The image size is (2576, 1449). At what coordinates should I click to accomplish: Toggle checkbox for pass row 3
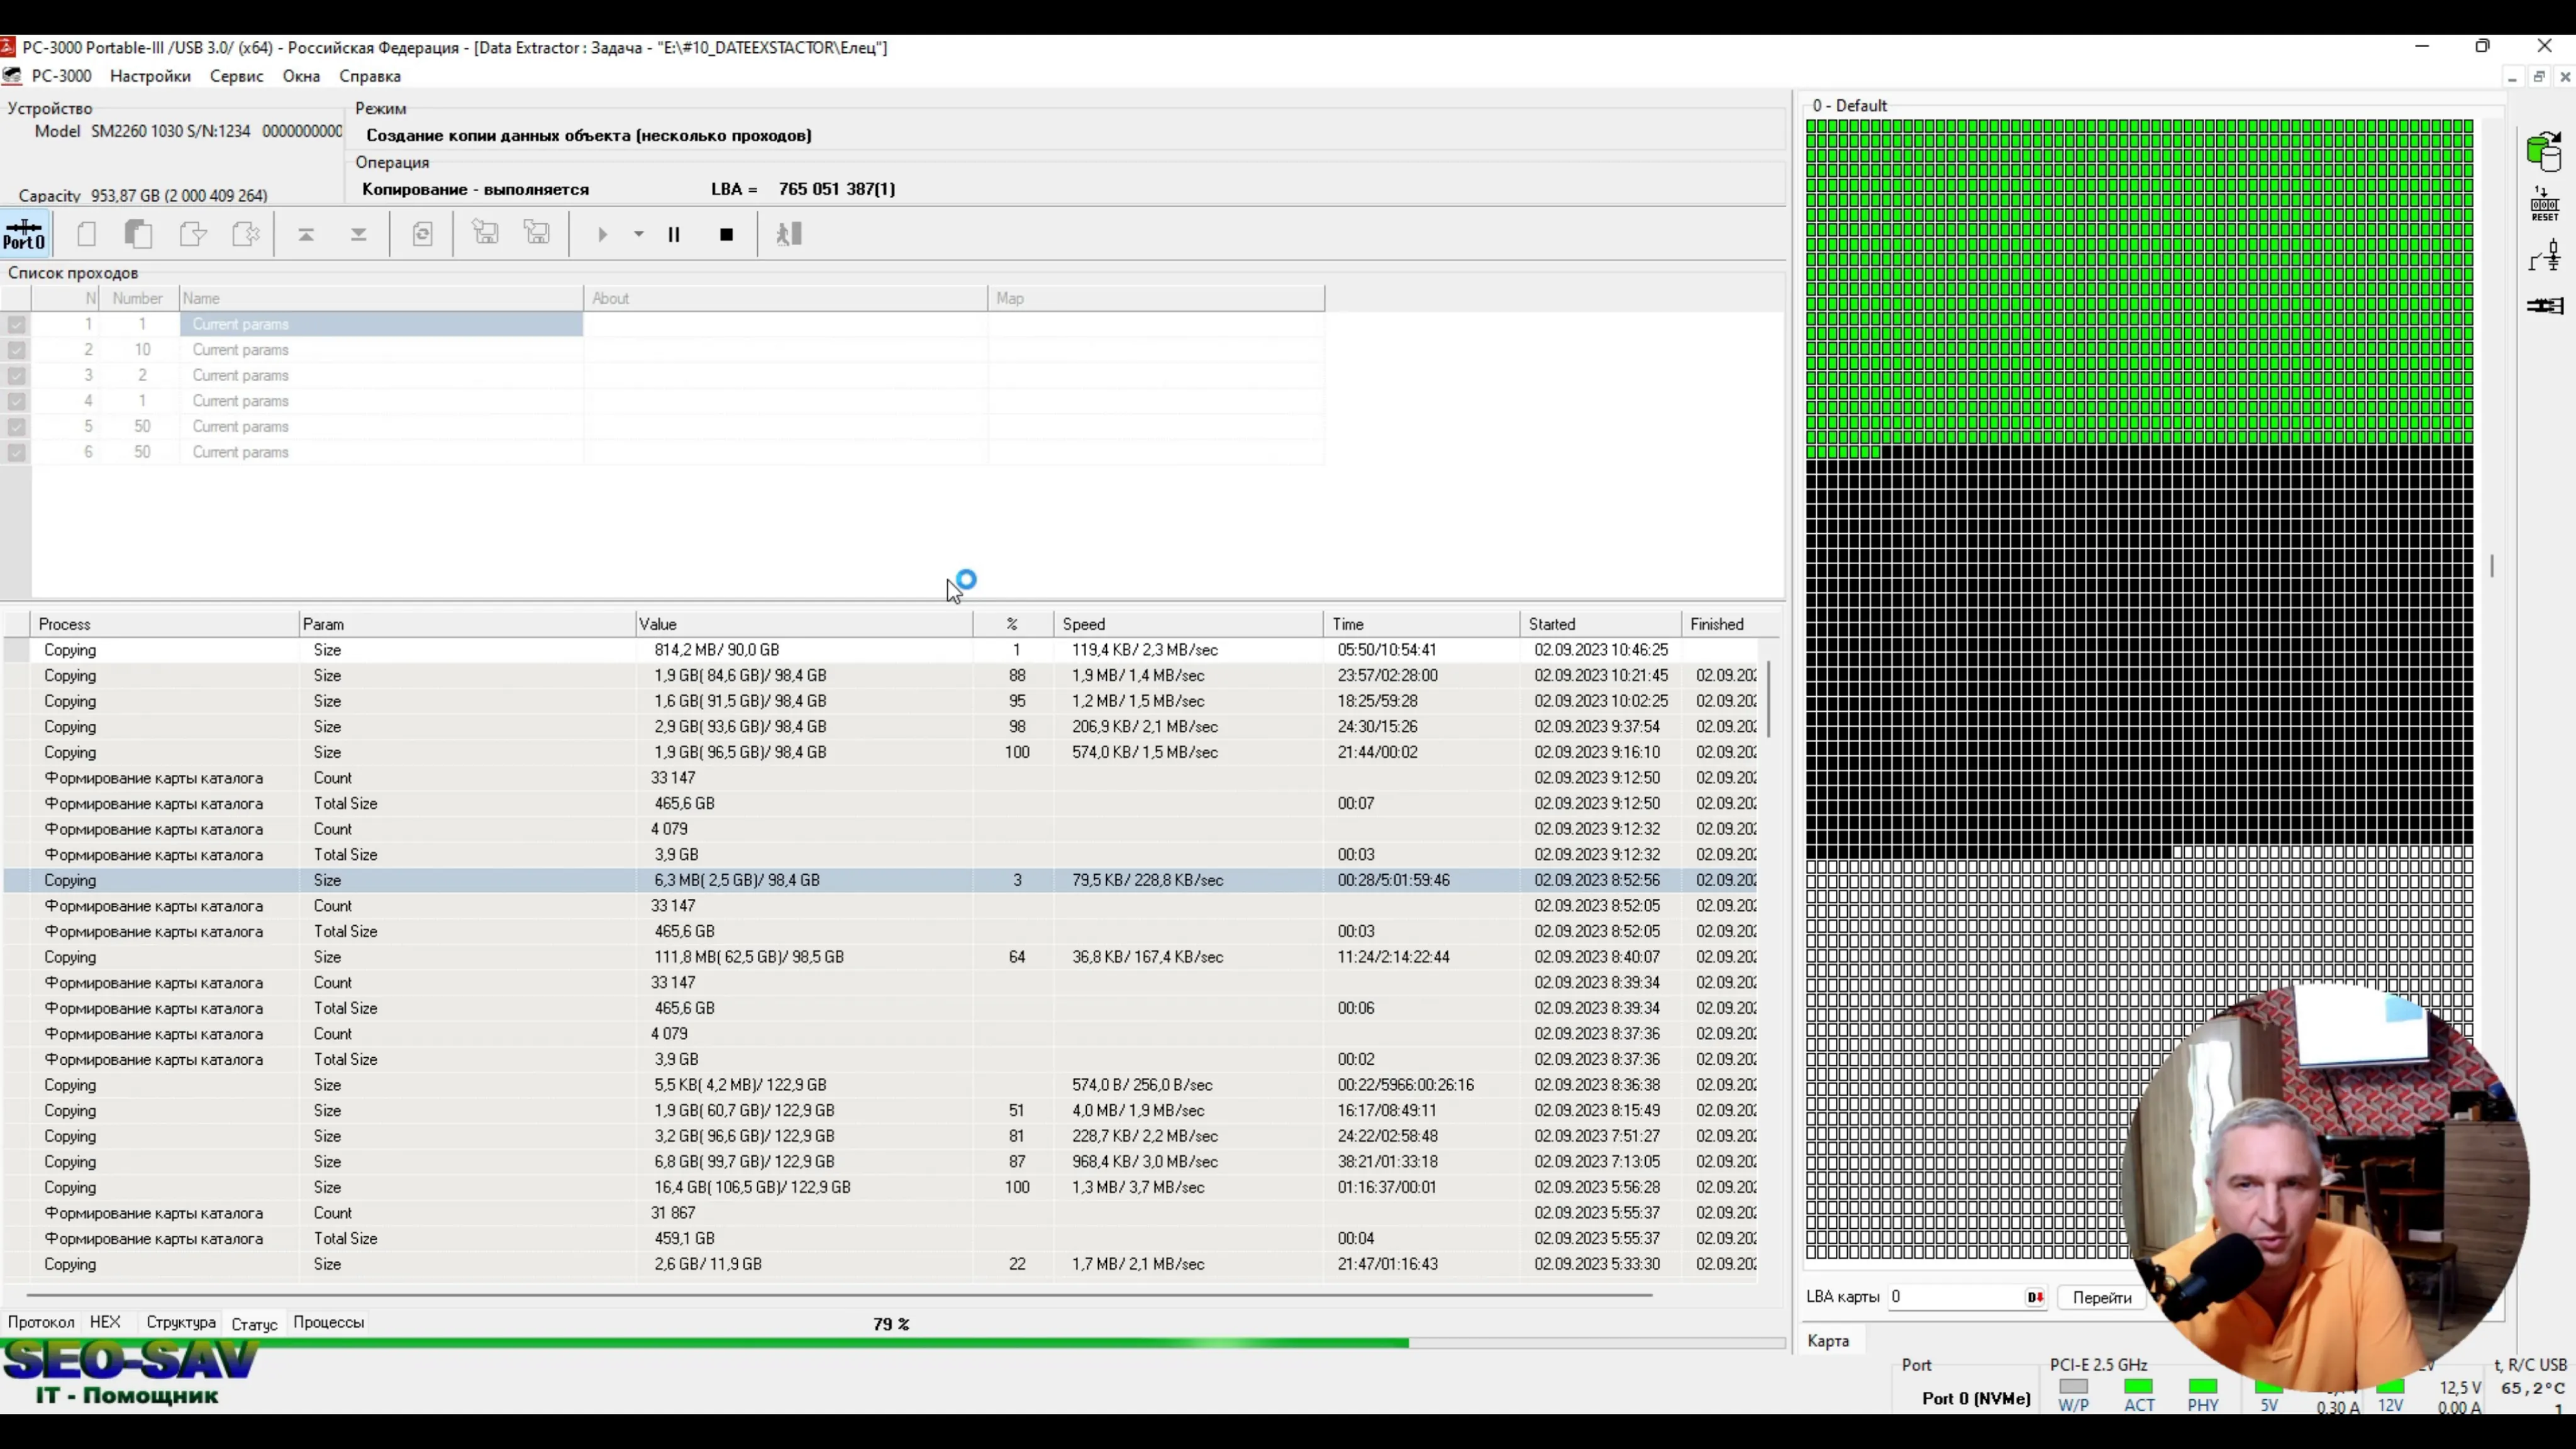(16, 375)
